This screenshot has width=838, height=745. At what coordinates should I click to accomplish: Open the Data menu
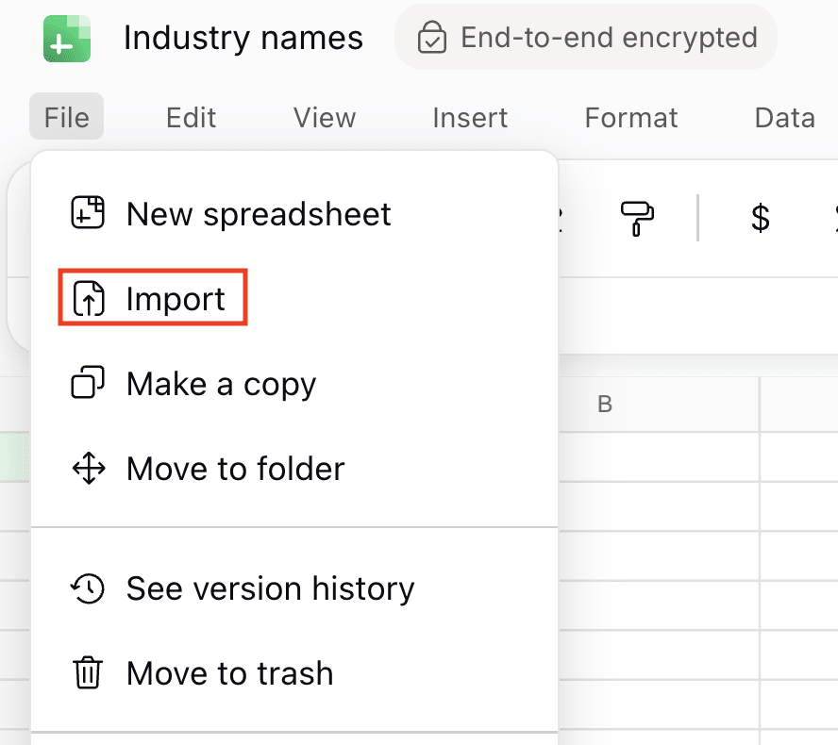tap(784, 117)
